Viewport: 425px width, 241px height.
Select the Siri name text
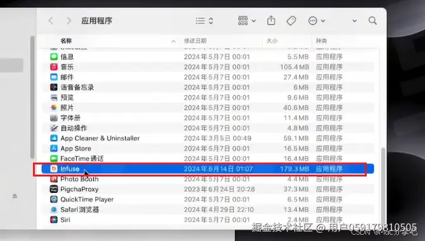pos(65,219)
